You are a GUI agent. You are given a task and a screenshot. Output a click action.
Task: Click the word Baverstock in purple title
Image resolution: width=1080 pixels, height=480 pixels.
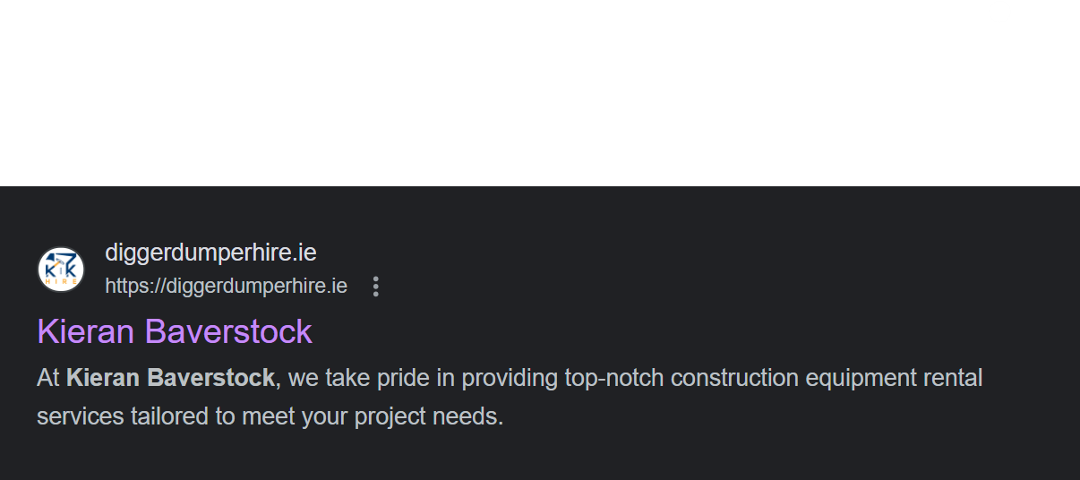point(228,331)
